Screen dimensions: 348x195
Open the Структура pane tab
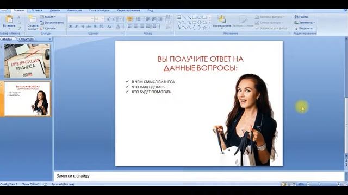click(x=26, y=39)
